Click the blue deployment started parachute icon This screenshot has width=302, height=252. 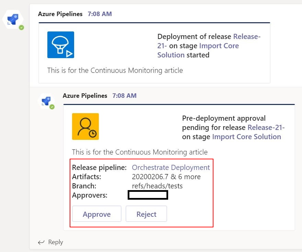[x=61, y=45]
